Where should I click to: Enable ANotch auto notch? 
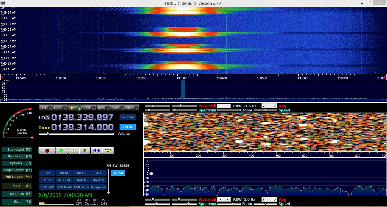(x=99, y=180)
